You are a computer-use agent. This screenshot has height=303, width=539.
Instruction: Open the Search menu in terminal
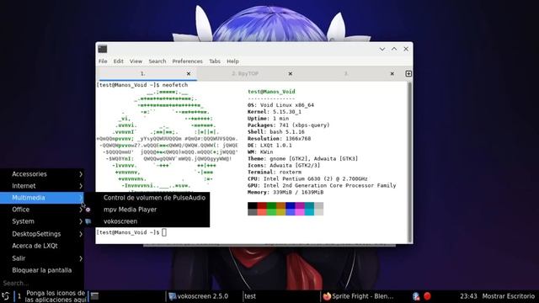[x=157, y=61]
